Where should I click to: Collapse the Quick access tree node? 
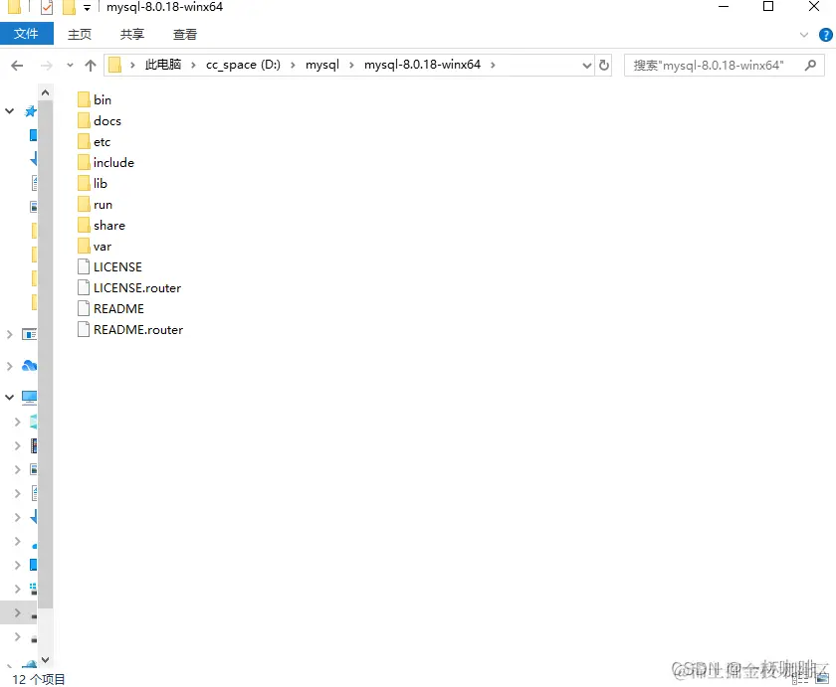pyautogui.click(x=10, y=111)
